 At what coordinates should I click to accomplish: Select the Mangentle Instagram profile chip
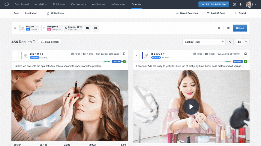tap(52, 28)
